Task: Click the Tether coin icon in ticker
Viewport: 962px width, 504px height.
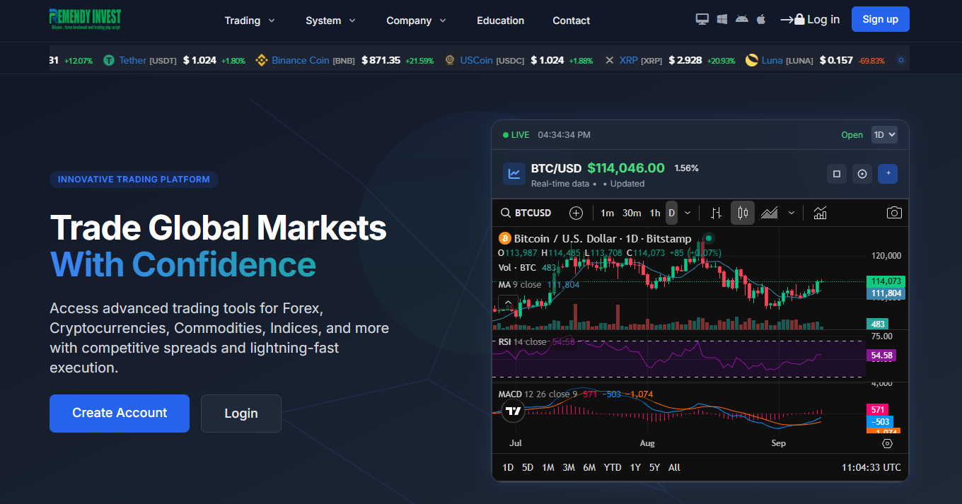Action: 109,60
